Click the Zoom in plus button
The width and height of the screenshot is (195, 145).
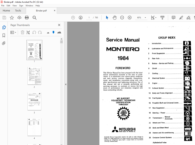click(130, 18)
